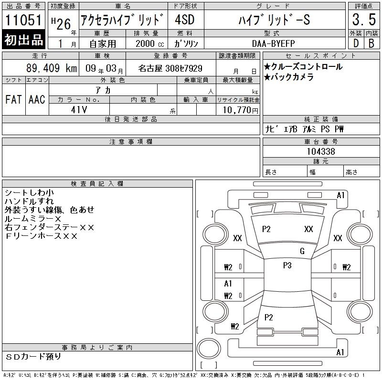The width and height of the screenshot is (382, 382).
Task: Click the chassis number 104338
Action: pyautogui.click(x=320, y=151)
